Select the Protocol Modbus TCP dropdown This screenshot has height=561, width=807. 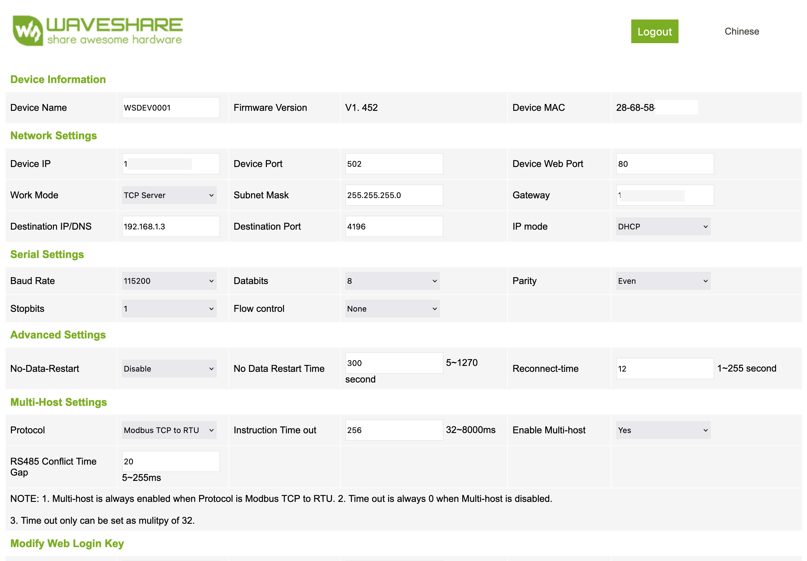click(169, 430)
